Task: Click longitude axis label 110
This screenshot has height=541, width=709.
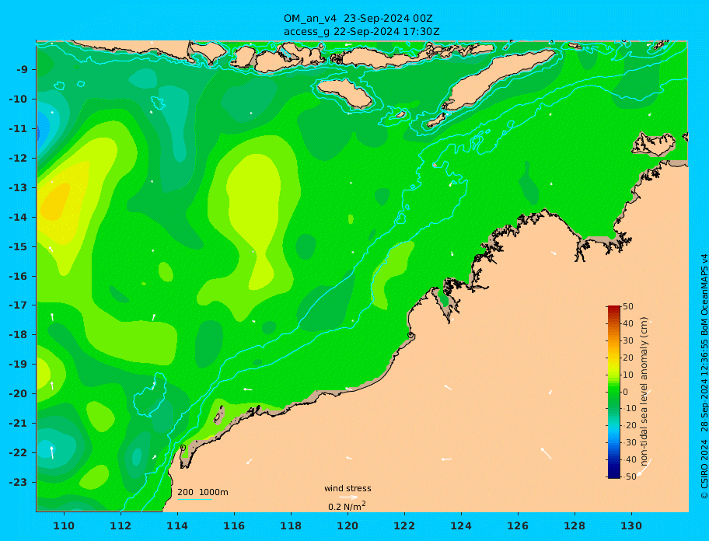Action: click(x=64, y=526)
